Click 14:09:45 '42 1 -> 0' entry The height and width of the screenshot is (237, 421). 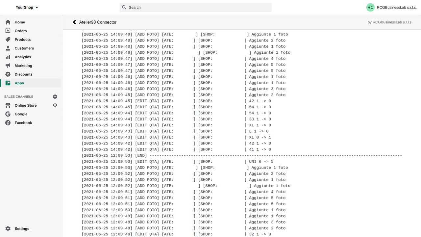point(176,101)
